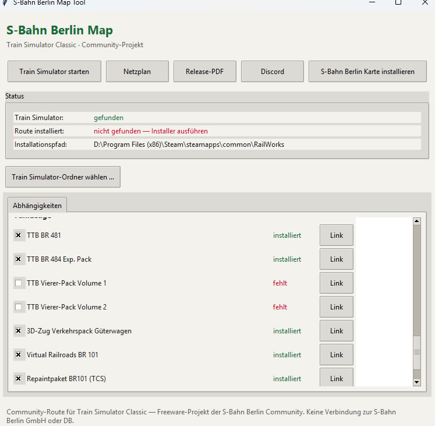Click the feather app icon in title bar
The height and width of the screenshot is (426, 435).
pos(5,2)
